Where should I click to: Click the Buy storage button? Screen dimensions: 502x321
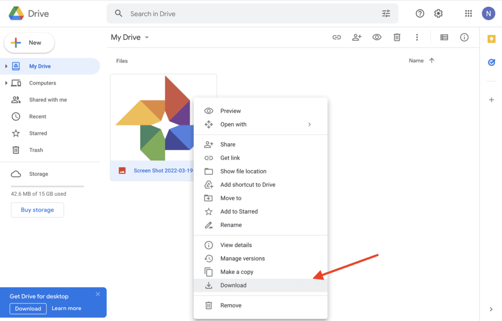(x=37, y=210)
